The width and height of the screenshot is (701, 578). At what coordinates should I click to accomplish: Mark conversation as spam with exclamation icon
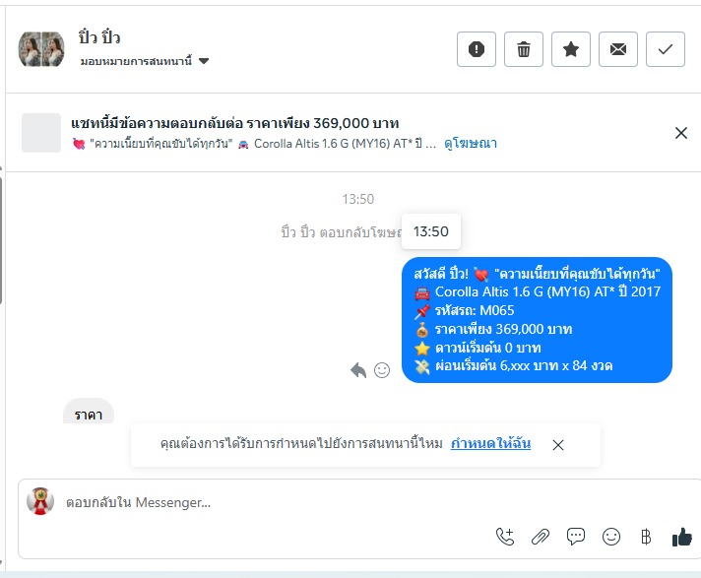click(477, 49)
